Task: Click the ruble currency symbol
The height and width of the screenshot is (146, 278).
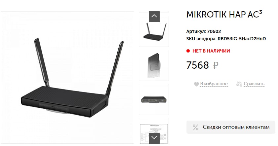Action: (216, 65)
